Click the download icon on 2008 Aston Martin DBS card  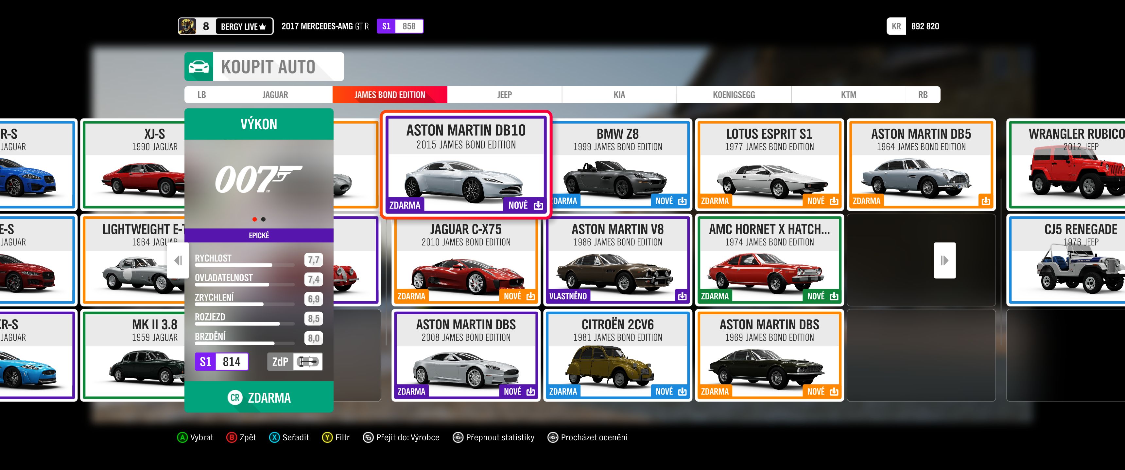(x=531, y=392)
